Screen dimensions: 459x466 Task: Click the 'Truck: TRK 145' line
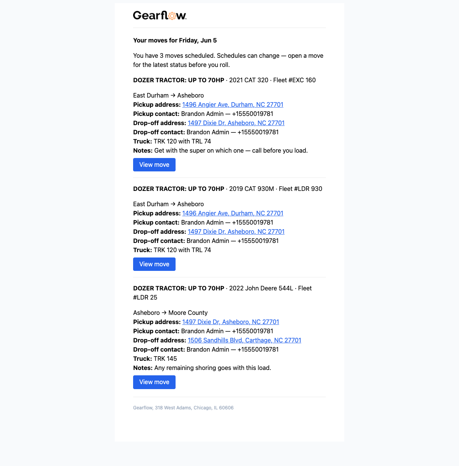[155, 358]
